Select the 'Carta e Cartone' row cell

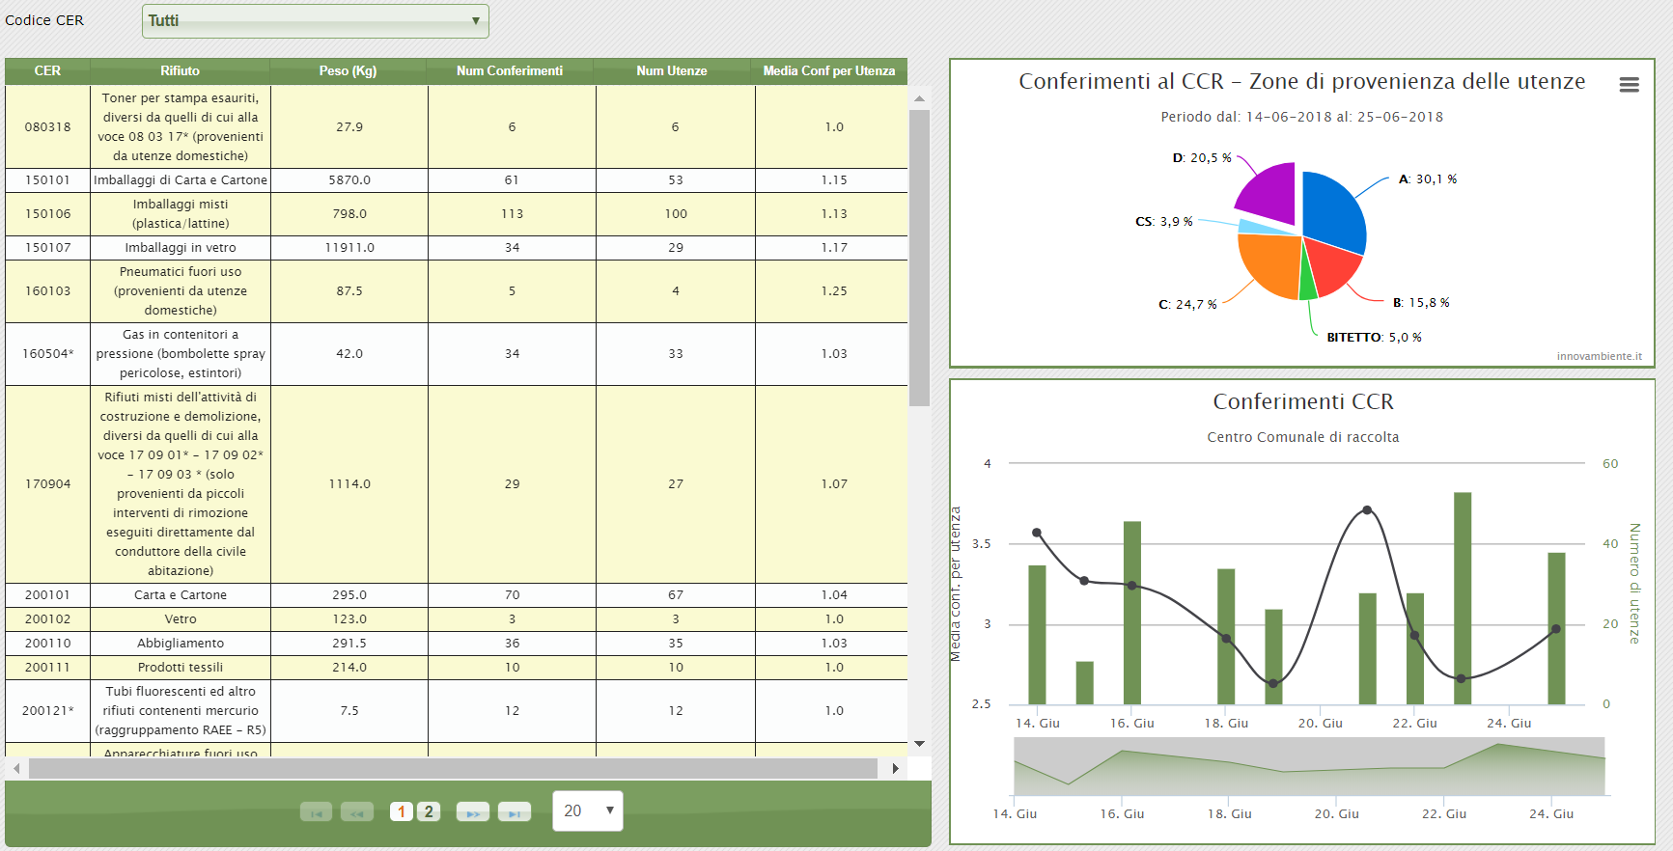tap(181, 594)
